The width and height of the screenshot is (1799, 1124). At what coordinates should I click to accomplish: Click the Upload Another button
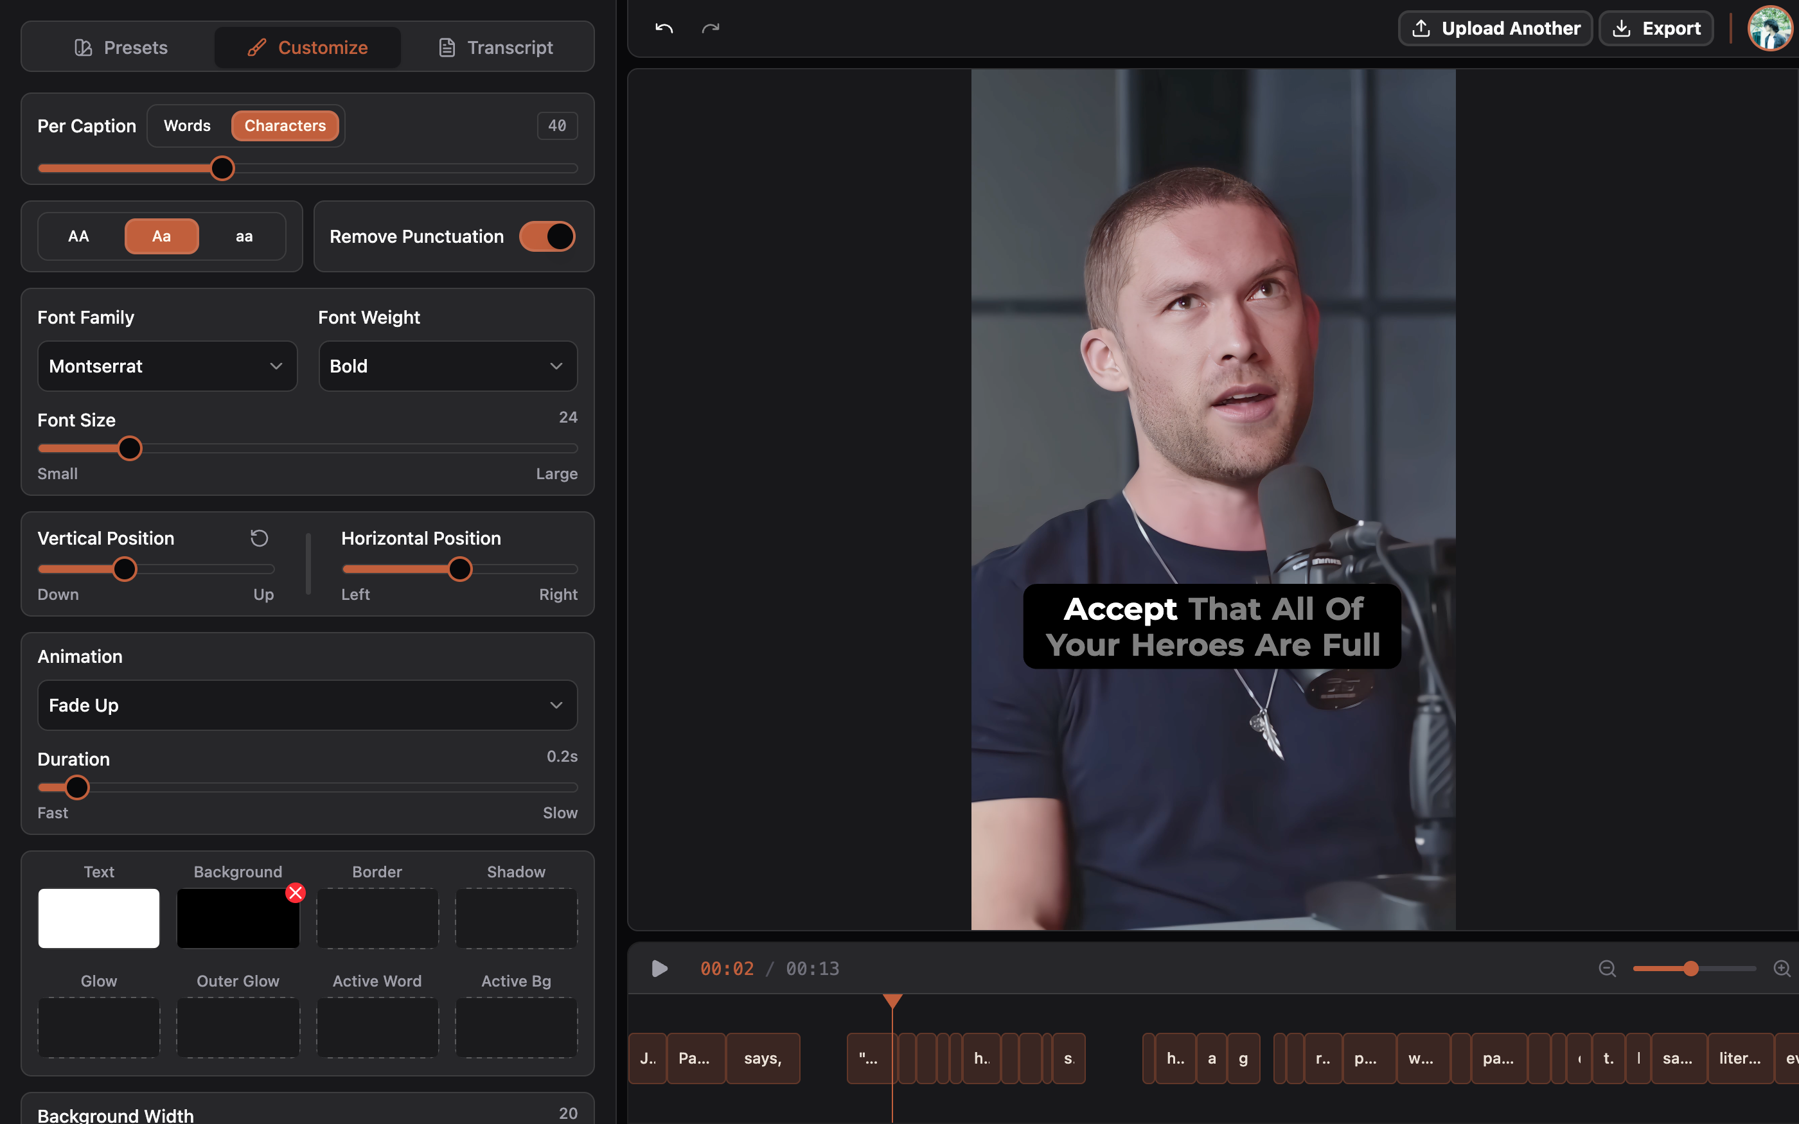[x=1495, y=28]
